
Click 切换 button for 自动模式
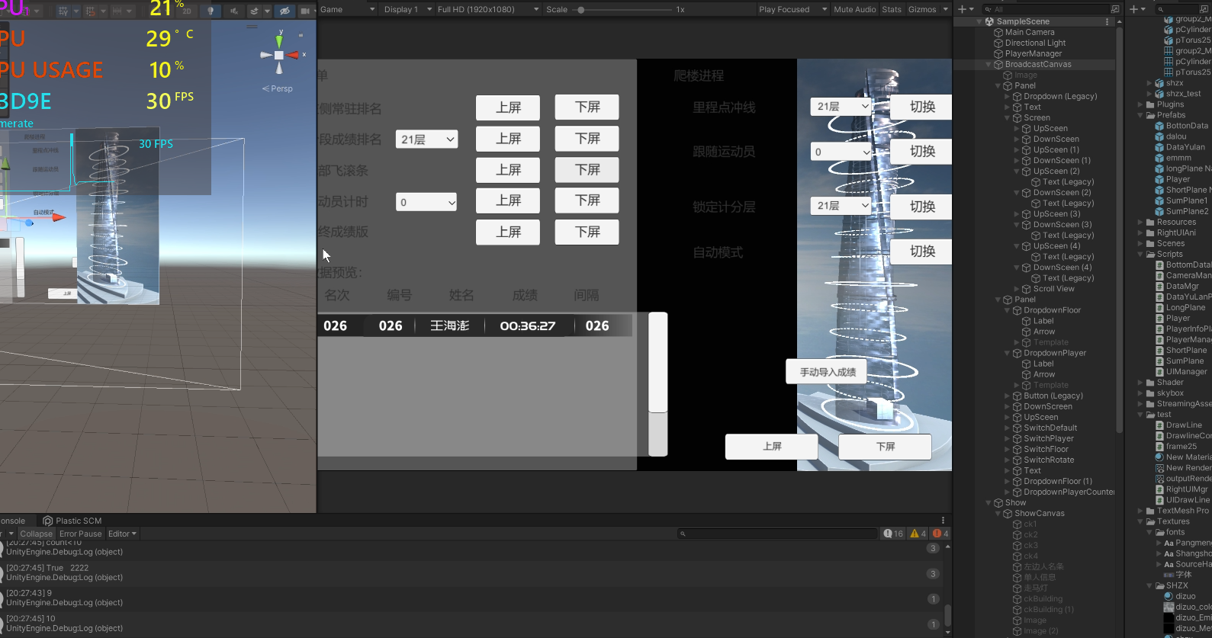(921, 251)
